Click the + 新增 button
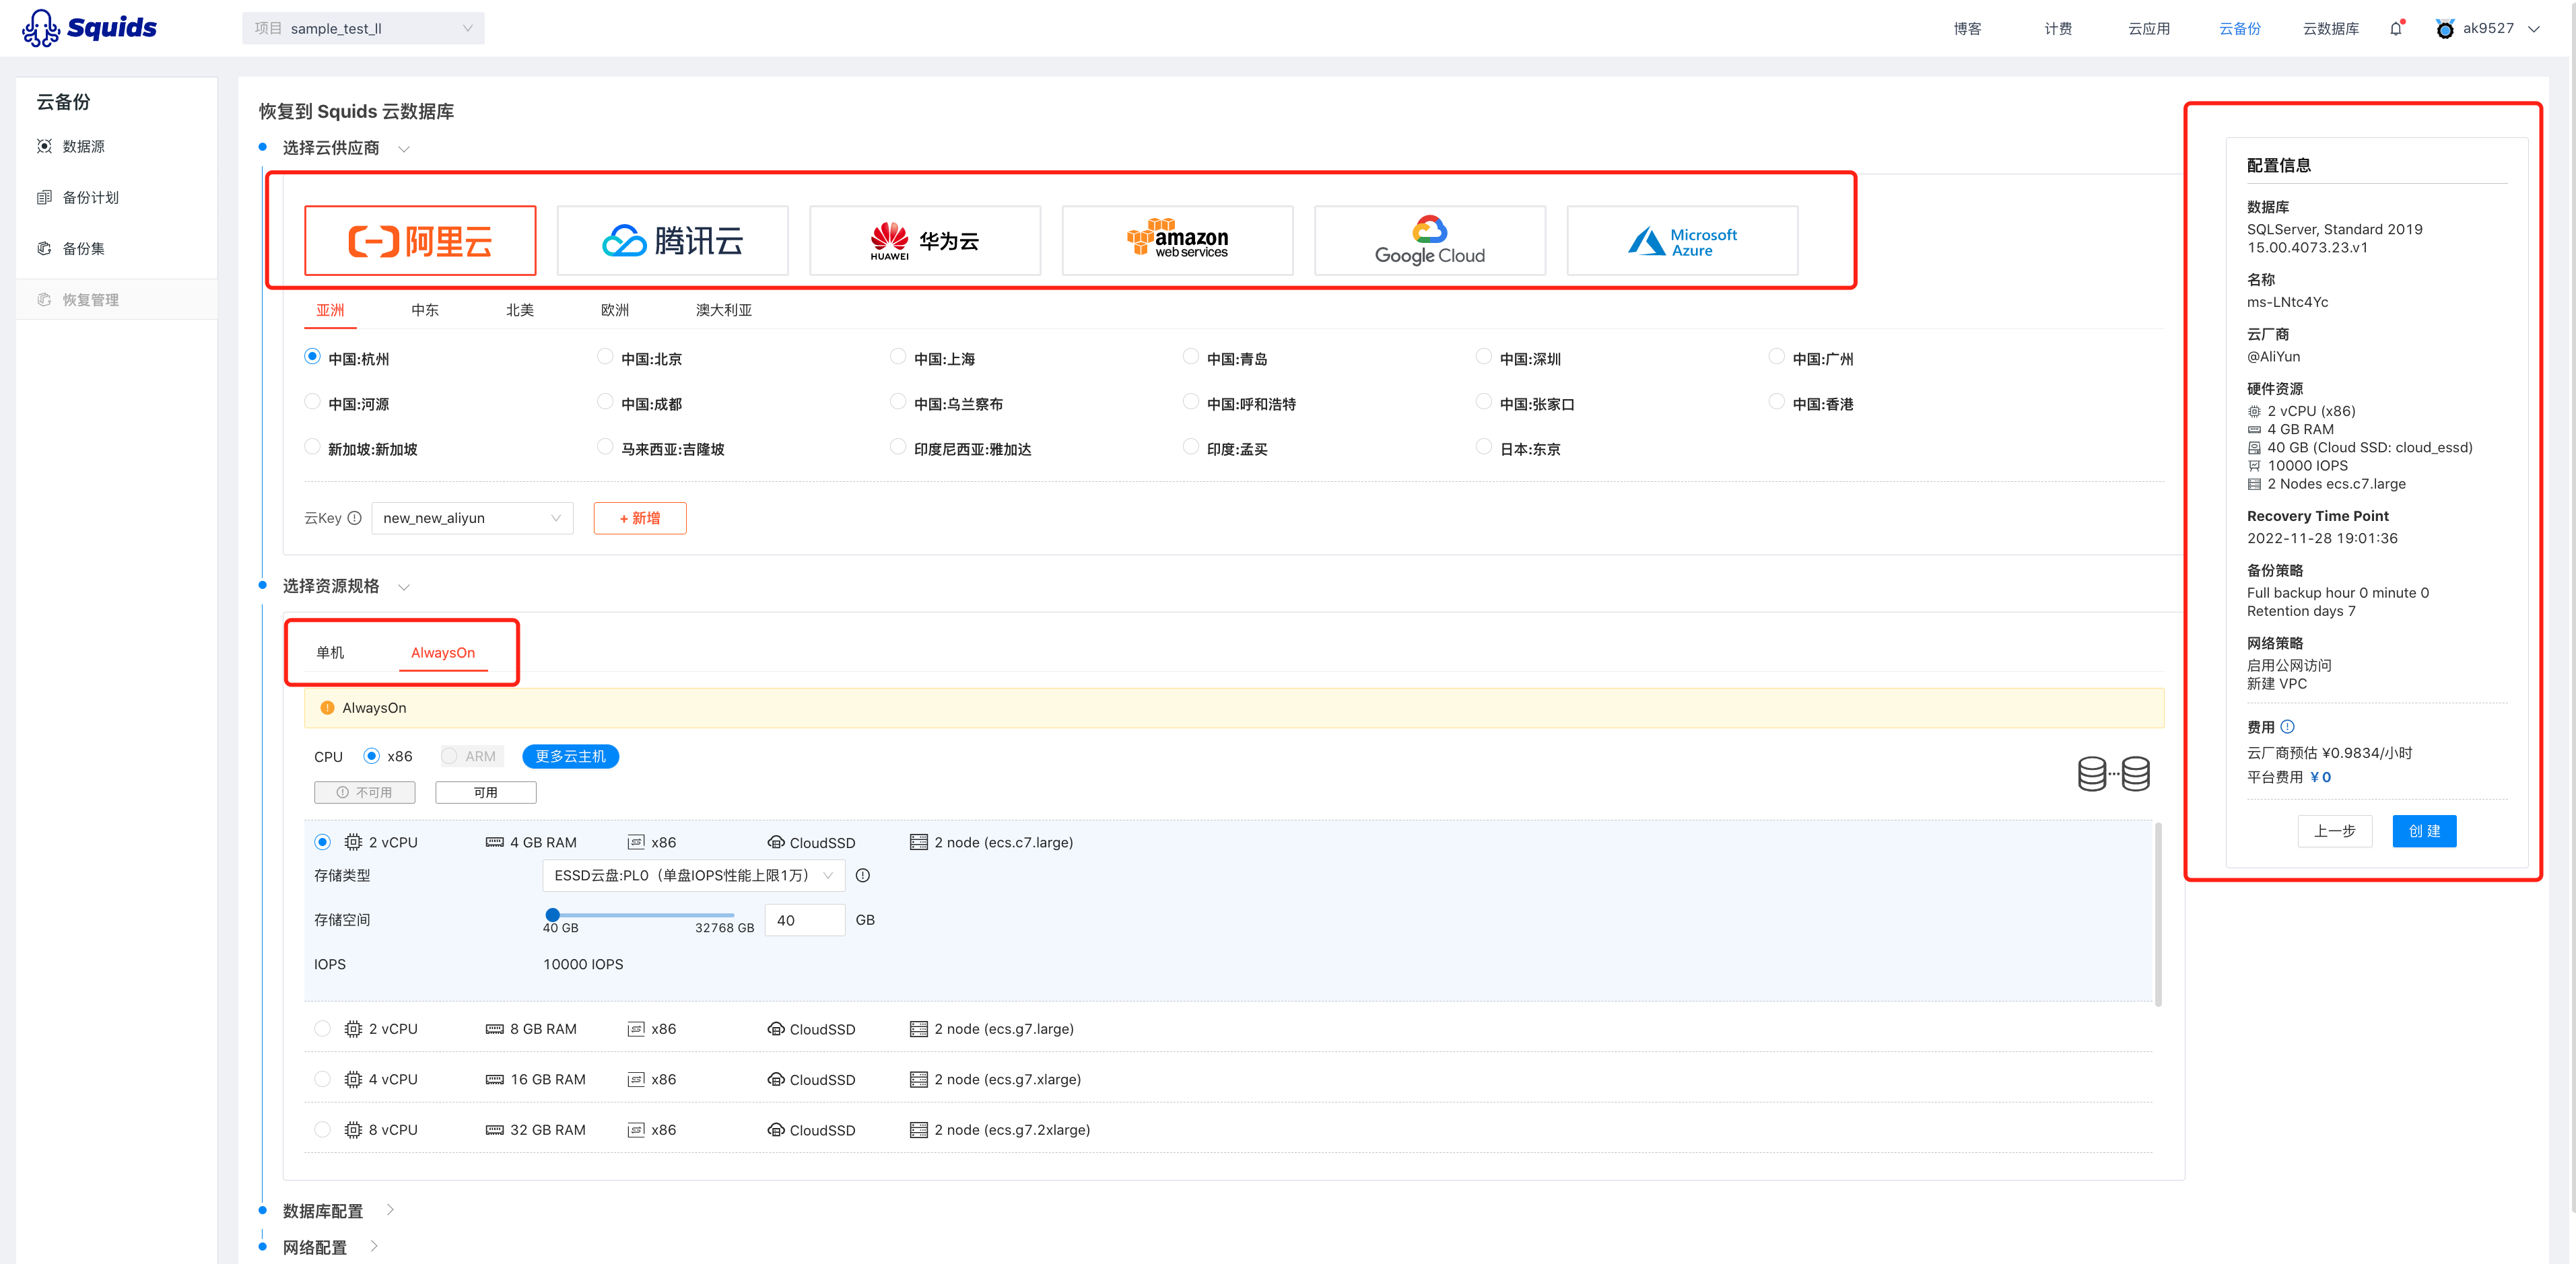This screenshot has height=1264, width=2576. (640, 518)
